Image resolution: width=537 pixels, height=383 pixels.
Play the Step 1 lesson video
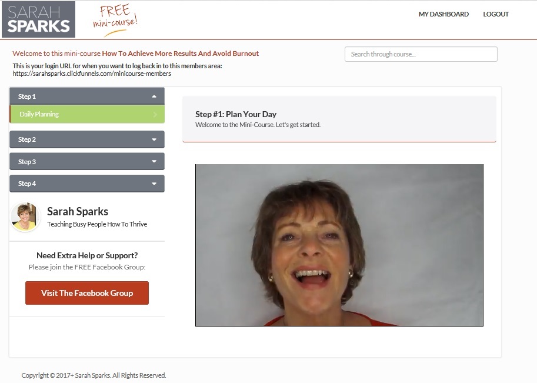[339, 245]
